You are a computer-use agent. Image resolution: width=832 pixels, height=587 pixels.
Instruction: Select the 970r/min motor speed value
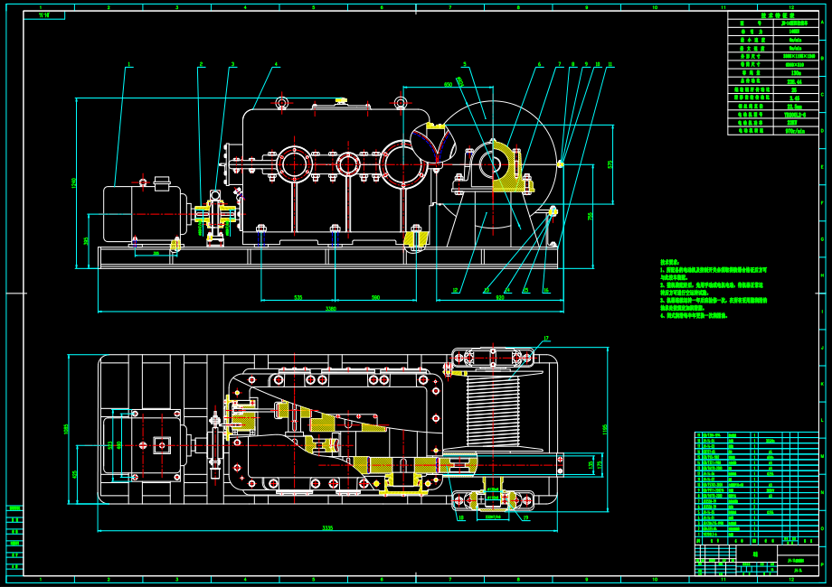tap(795, 131)
